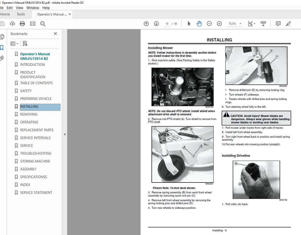Screen dimensions: 301x235
Task: Open the Help menu
Action: [x=46, y=8]
